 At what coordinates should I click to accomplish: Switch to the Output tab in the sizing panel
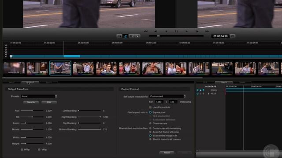(30, 83)
